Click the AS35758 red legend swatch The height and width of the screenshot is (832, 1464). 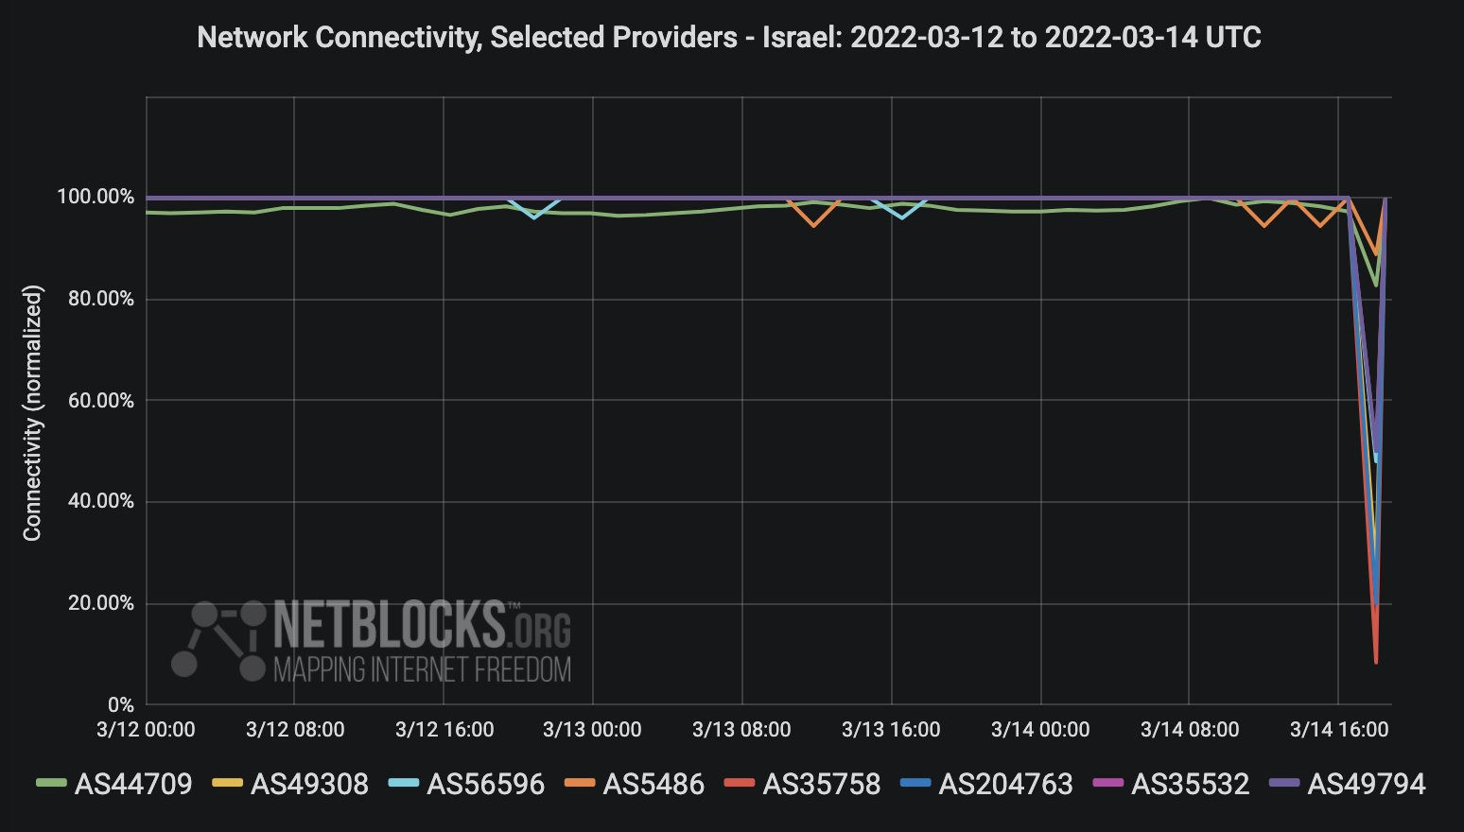pos(740,784)
